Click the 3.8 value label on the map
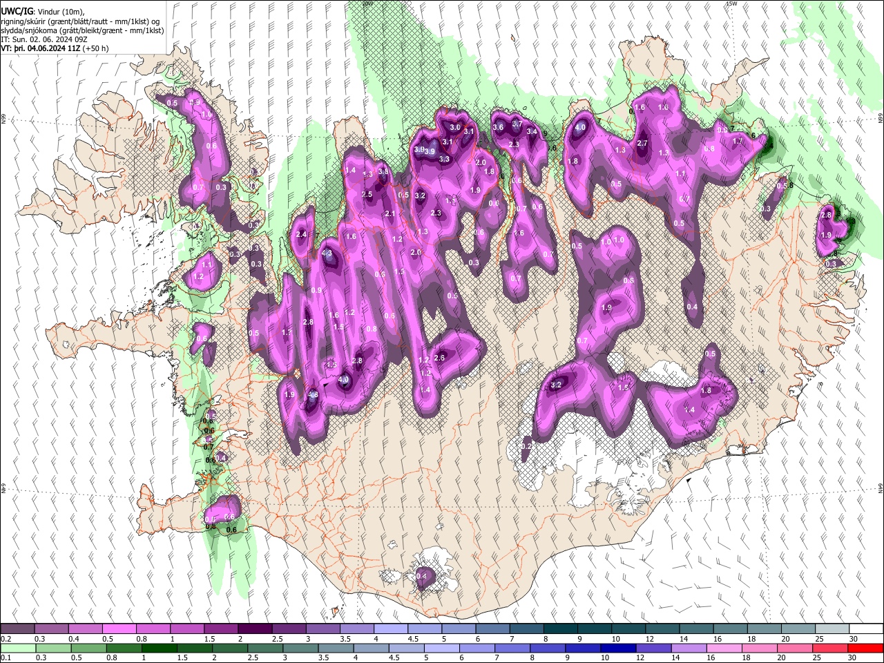The height and width of the screenshot is (663, 884). click(383, 172)
